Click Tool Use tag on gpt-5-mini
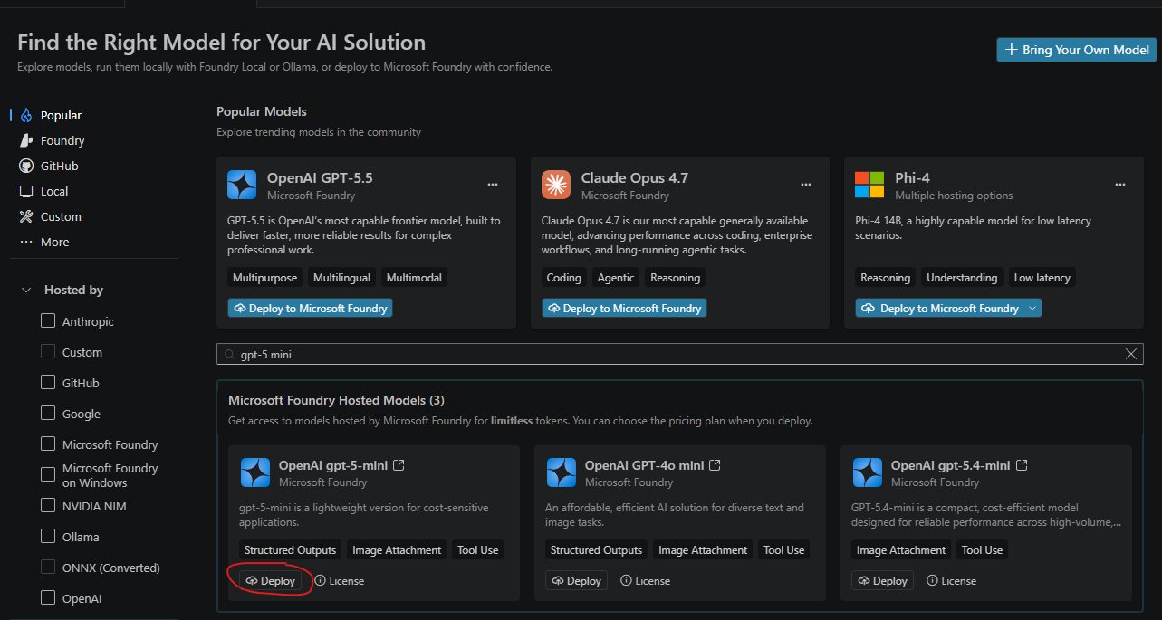Viewport: 1162px width, 620px height. coord(477,550)
